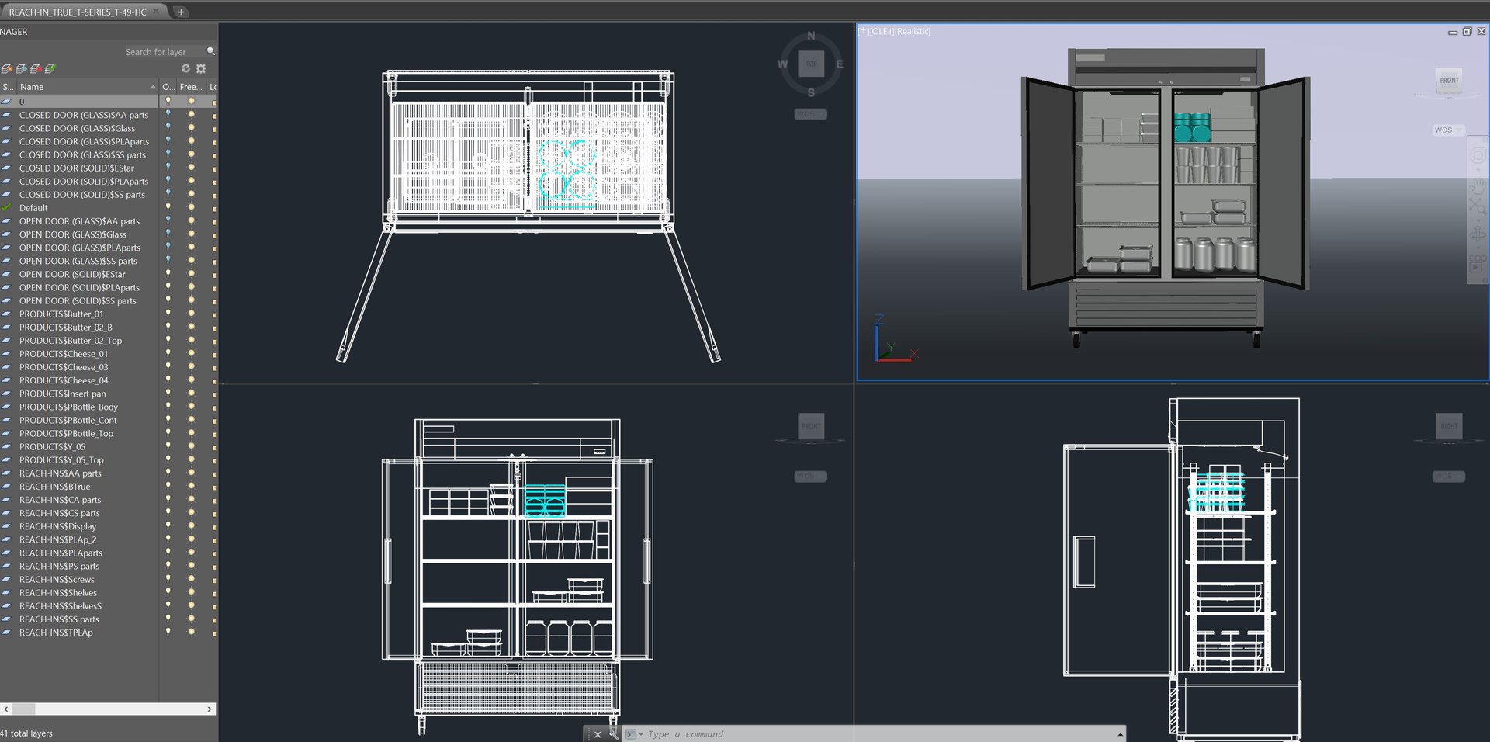Add a new drawing tab with plus
This screenshot has width=1490, height=742.
[181, 12]
